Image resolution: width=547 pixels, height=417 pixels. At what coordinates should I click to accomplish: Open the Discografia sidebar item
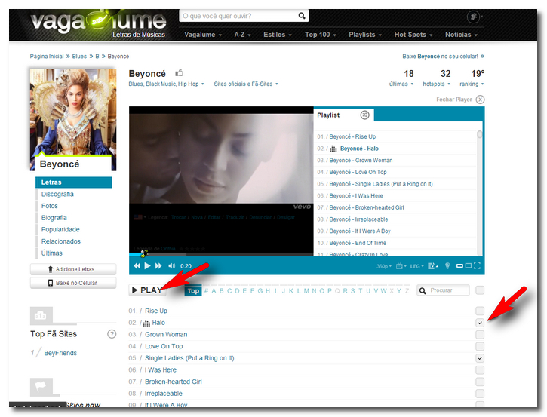pos(57,195)
